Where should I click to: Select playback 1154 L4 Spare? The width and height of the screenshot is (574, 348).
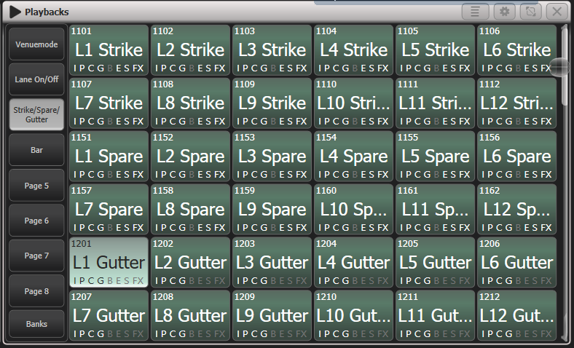353,157
